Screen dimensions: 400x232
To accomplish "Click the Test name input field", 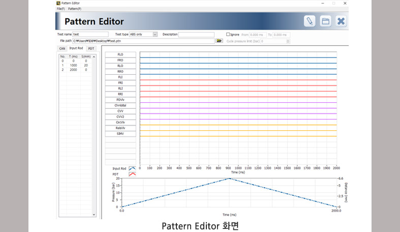I will pyautogui.click(x=90, y=34).
